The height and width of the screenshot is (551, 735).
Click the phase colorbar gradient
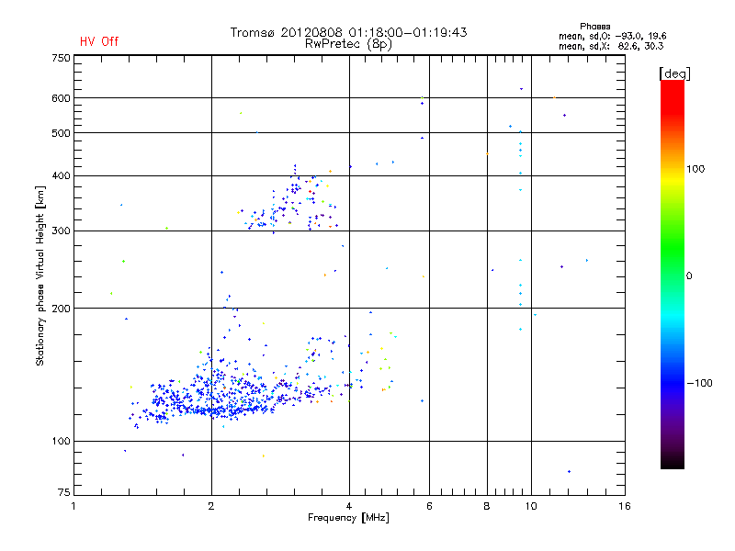(673, 274)
